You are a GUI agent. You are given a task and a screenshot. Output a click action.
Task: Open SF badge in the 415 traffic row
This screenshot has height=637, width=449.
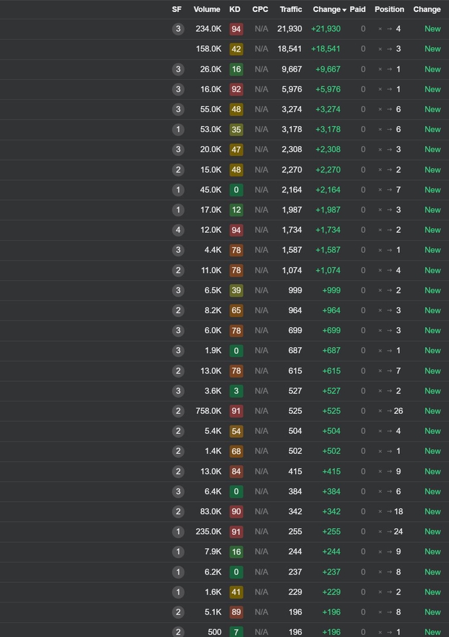178,471
